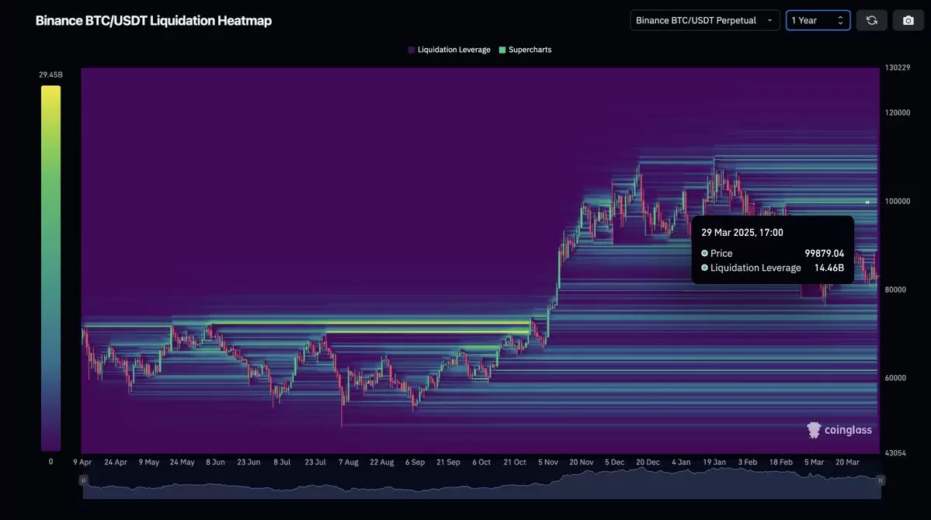Take a chart screenshot with camera icon
The height and width of the screenshot is (520, 931).
pyautogui.click(x=908, y=20)
